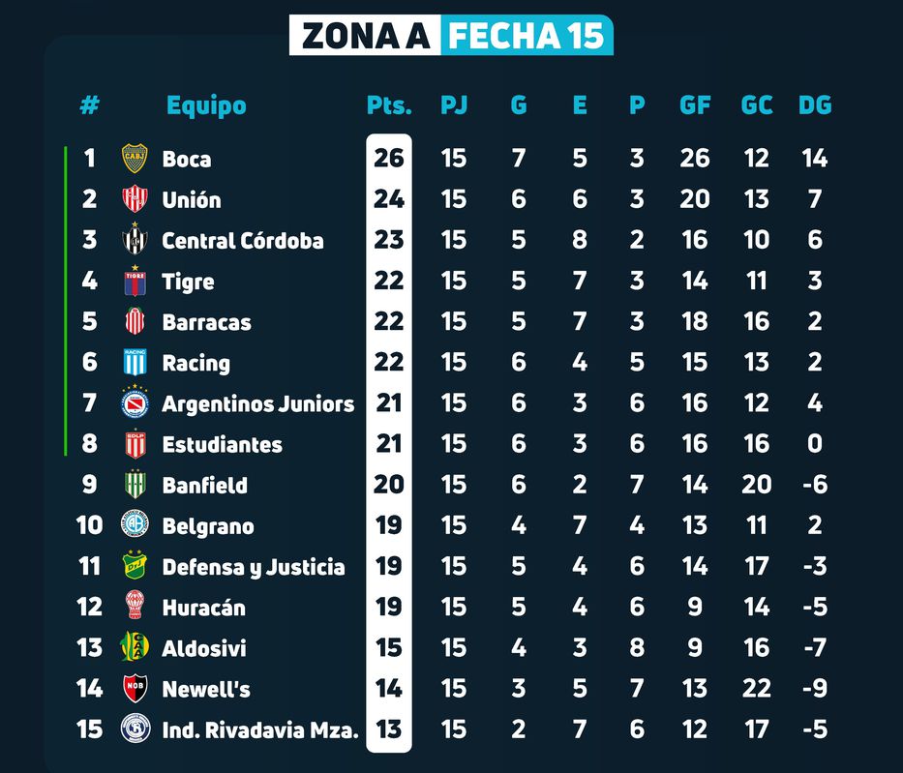Click the Boca club crest

[134, 159]
